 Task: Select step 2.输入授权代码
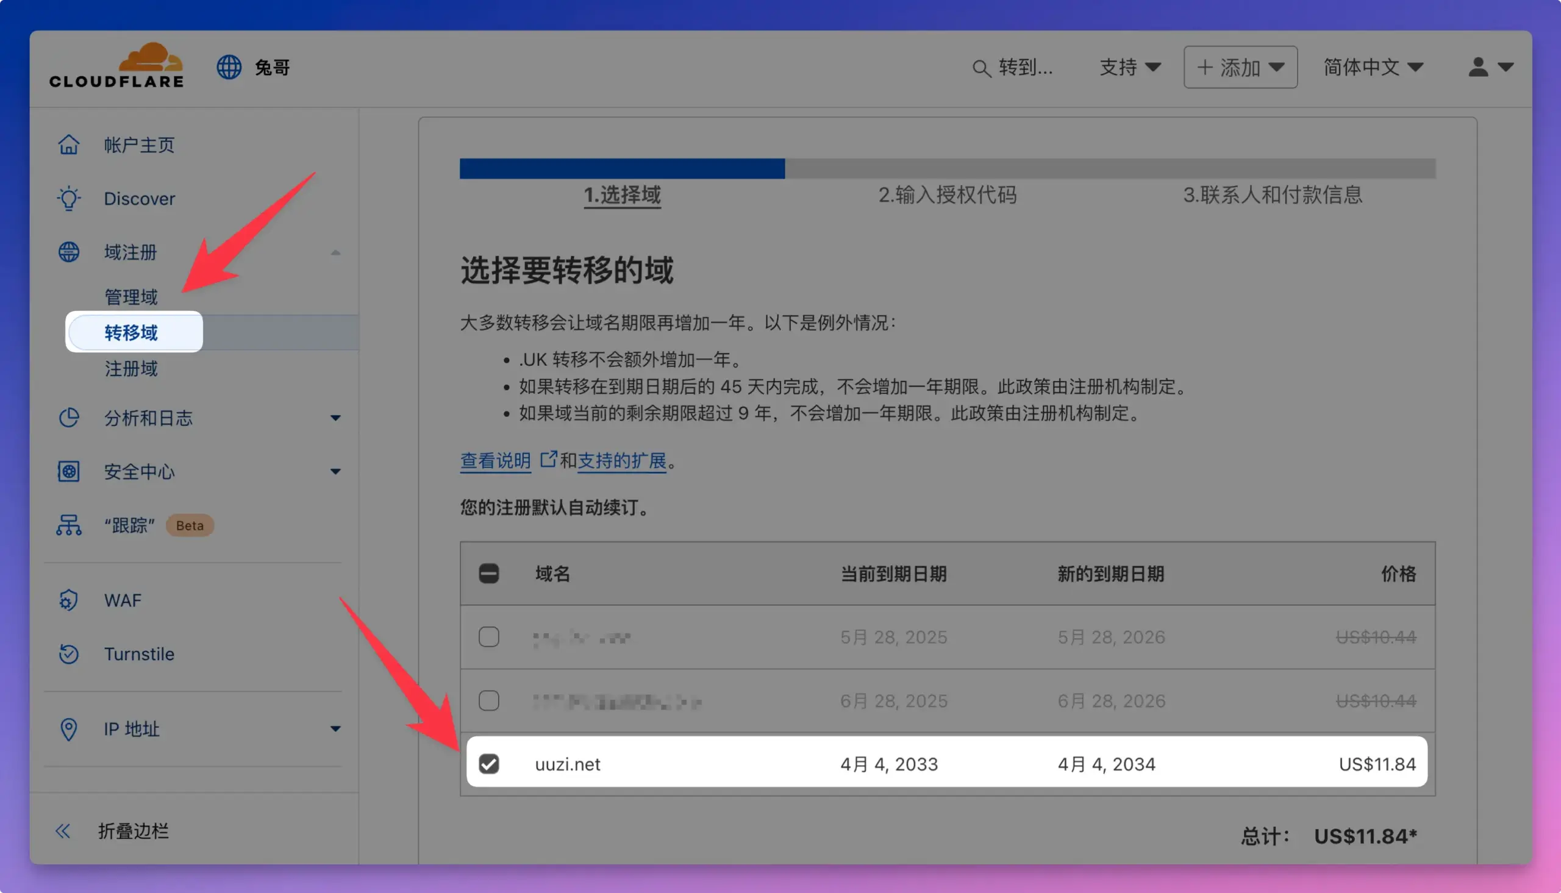click(948, 195)
